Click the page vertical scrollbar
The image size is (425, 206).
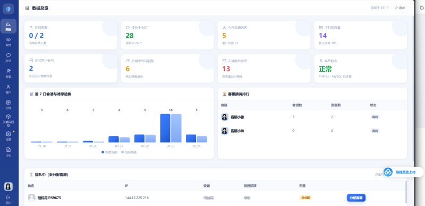tap(413, 88)
